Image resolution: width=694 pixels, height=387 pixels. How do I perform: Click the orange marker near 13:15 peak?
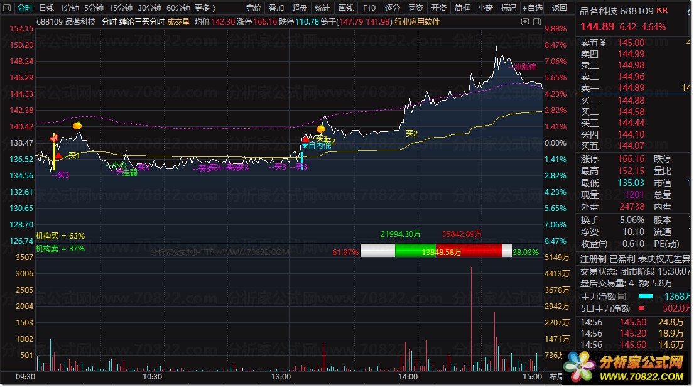click(321, 129)
